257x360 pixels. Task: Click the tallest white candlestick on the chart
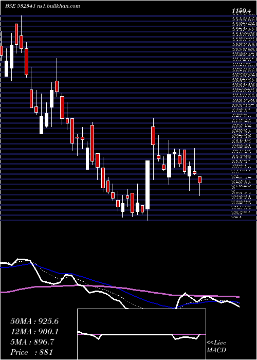[x=148, y=185]
